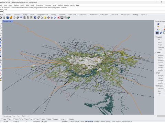Screen dimensions: 165x123
Task: Click the blue viewport properties icon
Action: 35,17
